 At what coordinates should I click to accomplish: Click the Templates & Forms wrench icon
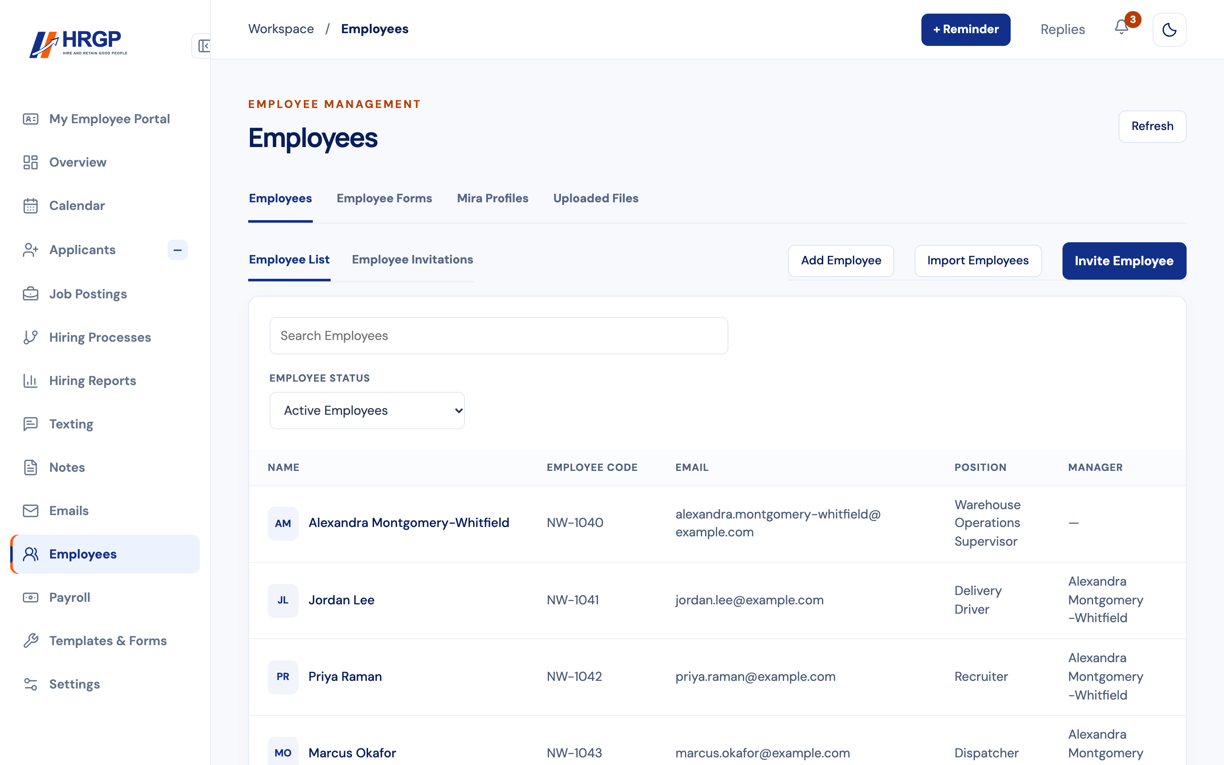30,640
